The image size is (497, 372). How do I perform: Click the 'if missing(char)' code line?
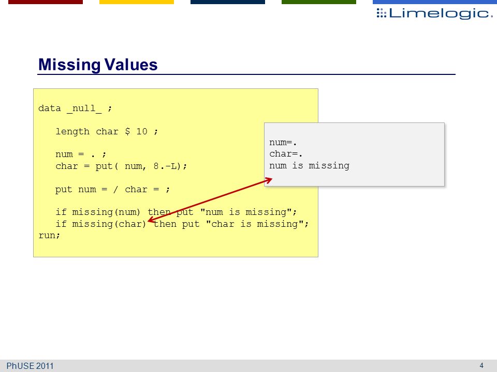pyautogui.click(x=182, y=224)
